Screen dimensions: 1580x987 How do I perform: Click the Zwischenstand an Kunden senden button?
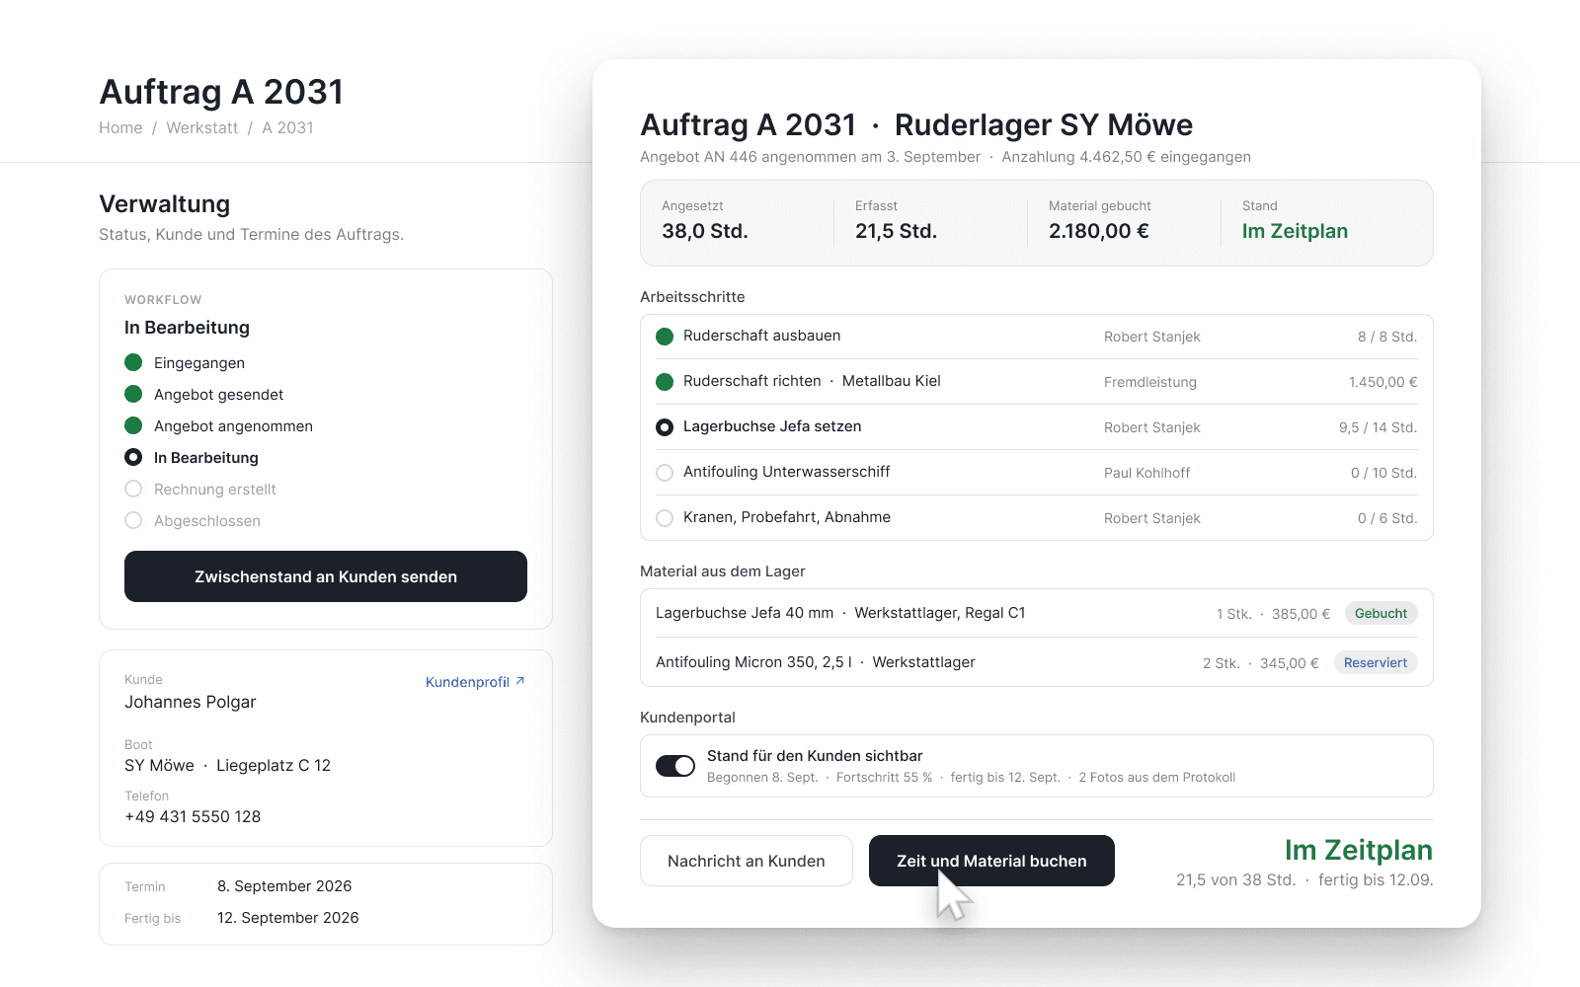(326, 576)
